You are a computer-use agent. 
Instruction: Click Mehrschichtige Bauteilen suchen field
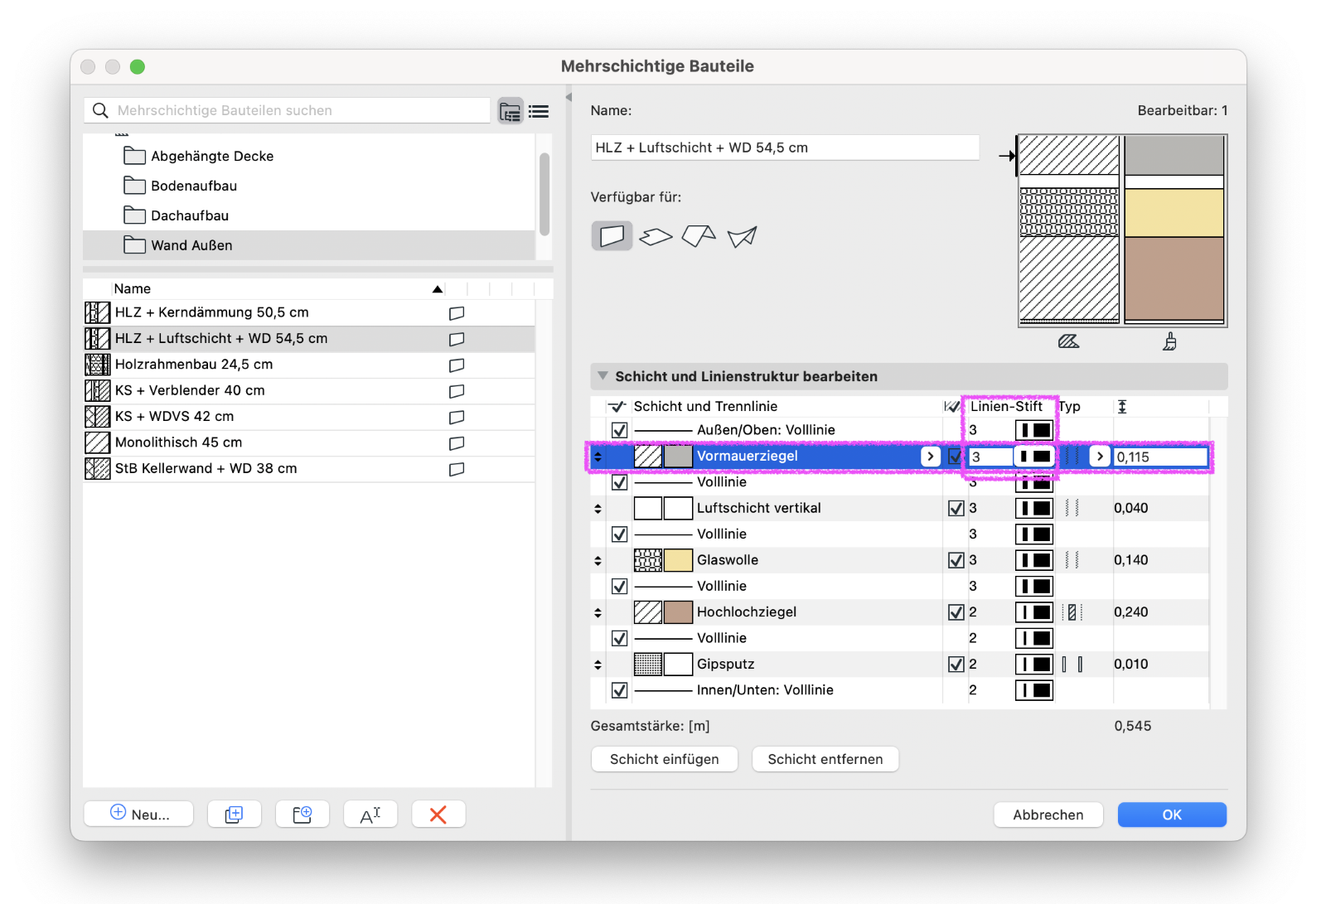click(x=288, y=110)
